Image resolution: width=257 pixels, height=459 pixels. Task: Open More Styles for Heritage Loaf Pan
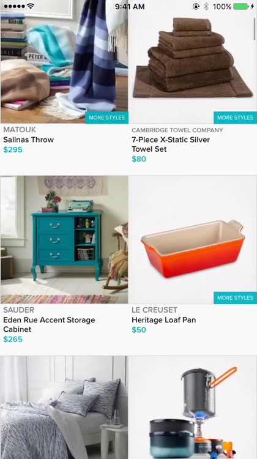pyautogui.click(x=235, y=297)
